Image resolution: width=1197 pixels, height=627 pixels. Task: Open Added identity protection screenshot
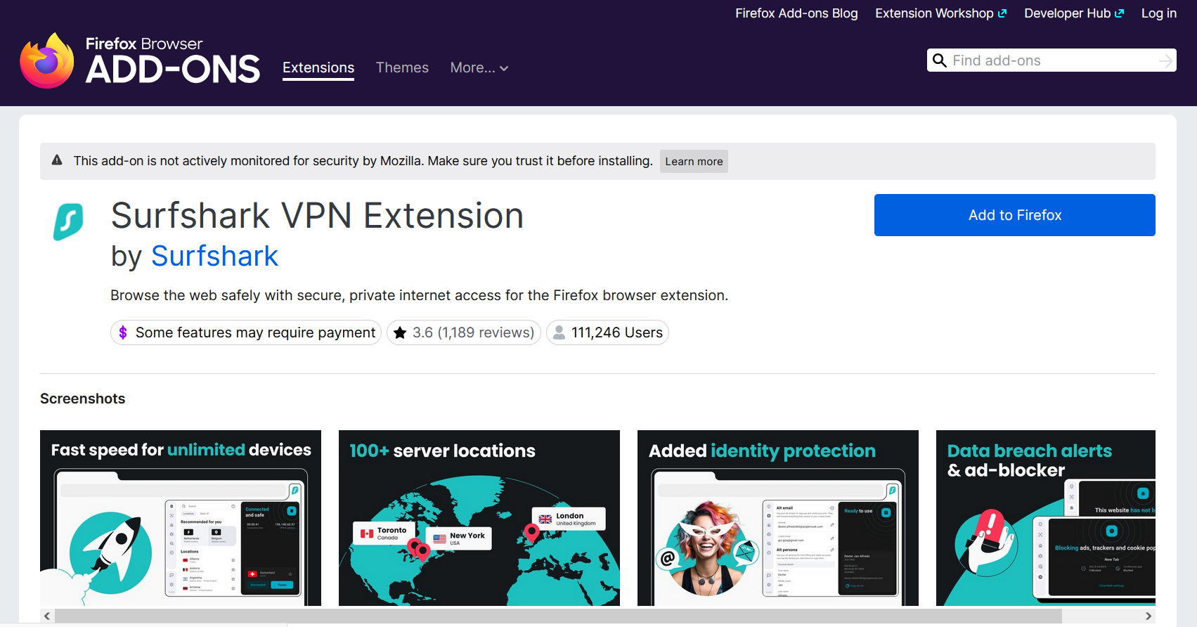point(778,518)
